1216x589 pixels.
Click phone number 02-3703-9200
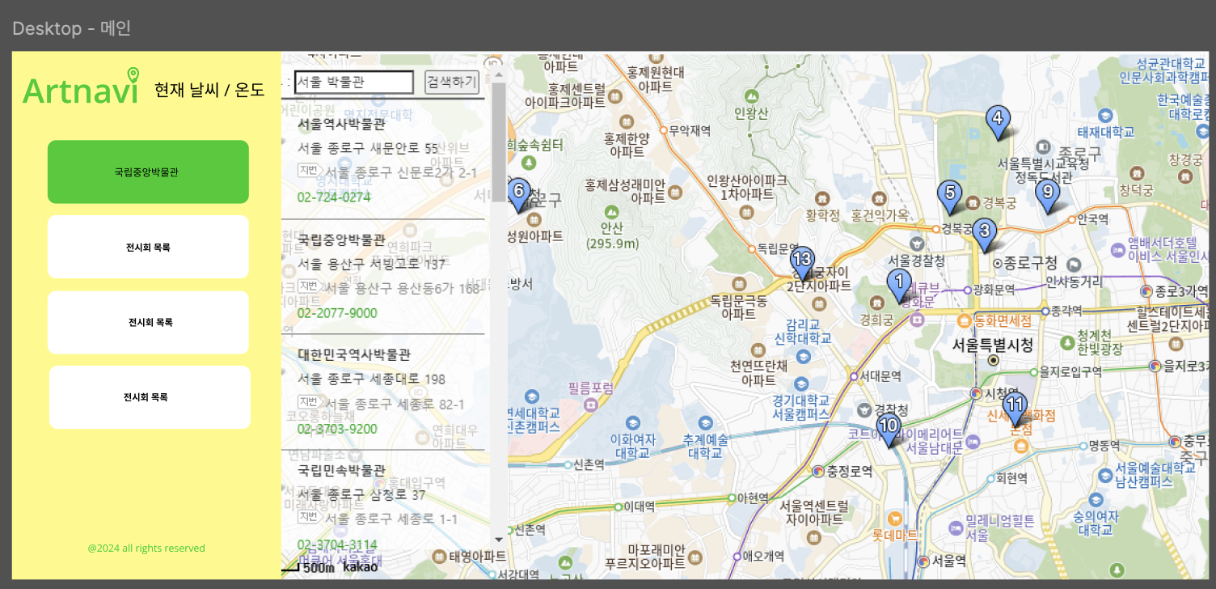[x=337, y=429]
